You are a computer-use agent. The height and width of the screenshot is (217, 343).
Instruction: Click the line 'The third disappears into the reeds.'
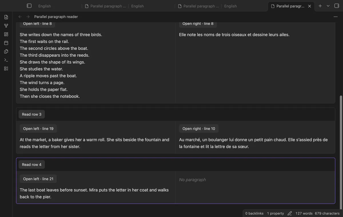pos(55,55)
